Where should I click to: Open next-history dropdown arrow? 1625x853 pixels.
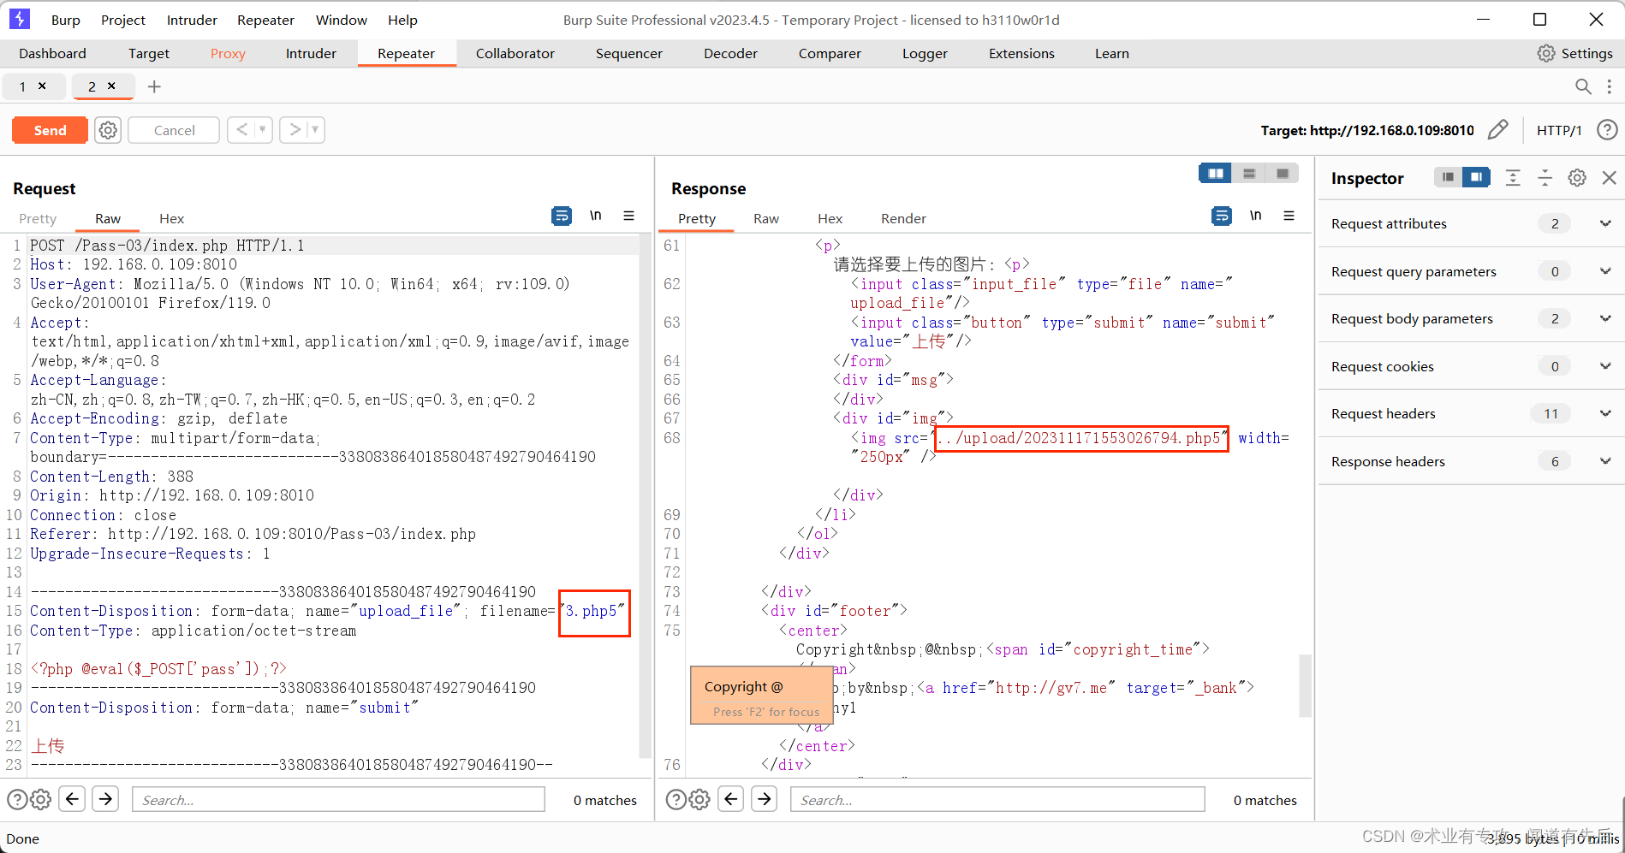[315, 130]
